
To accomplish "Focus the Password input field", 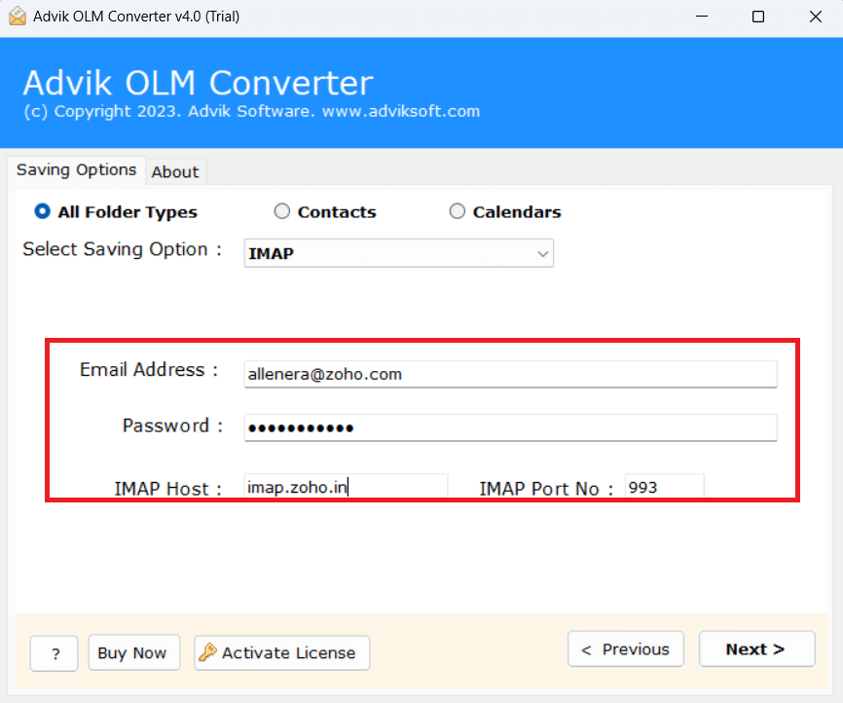I will 510,427.
